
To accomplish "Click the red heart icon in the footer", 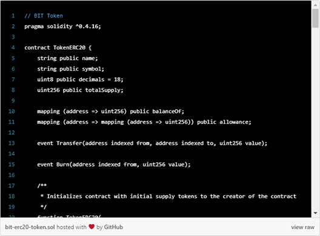I will coord(92,227).
